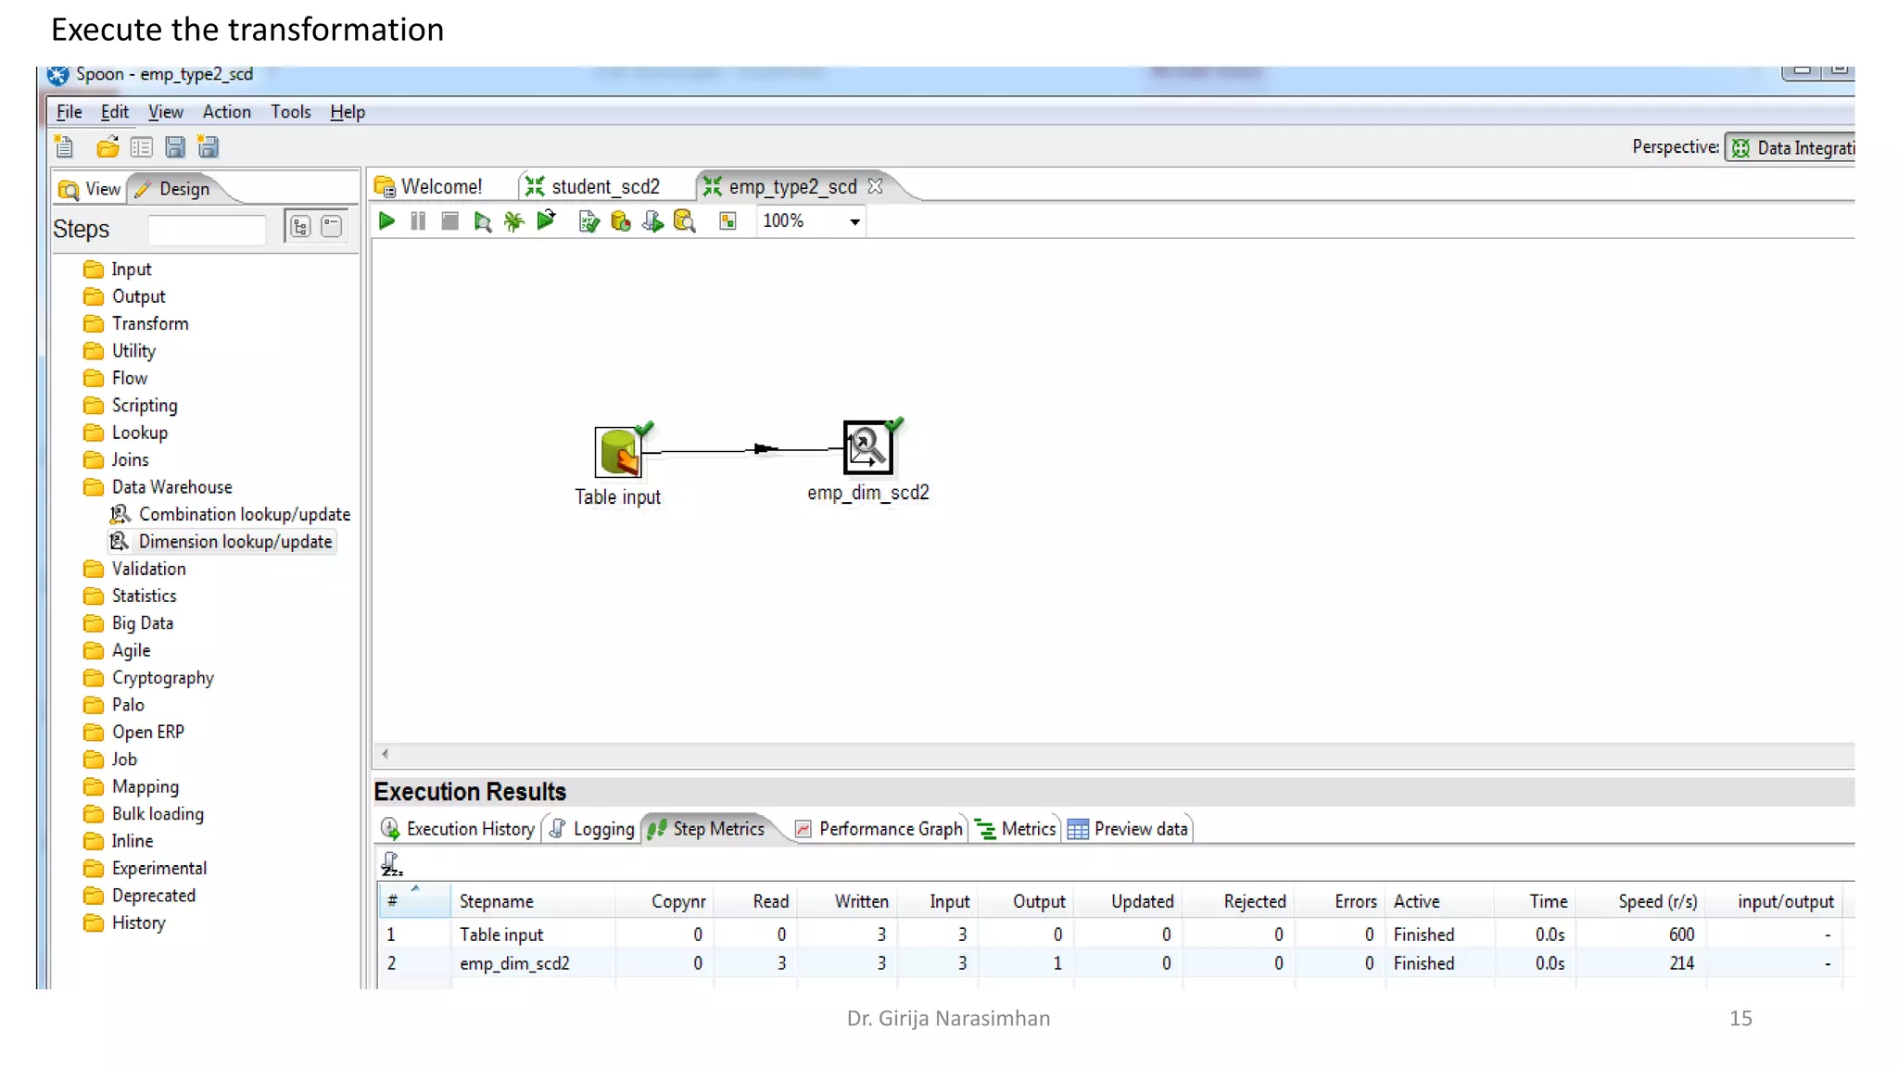Click the Explore database icon
The image size is (1898, 1067).
(x=685, y=221)
